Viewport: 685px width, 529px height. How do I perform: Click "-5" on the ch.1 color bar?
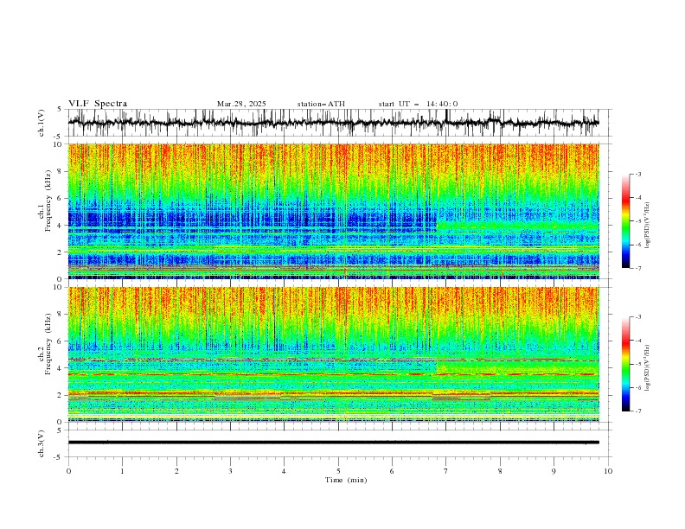click(x=637, y=221)
